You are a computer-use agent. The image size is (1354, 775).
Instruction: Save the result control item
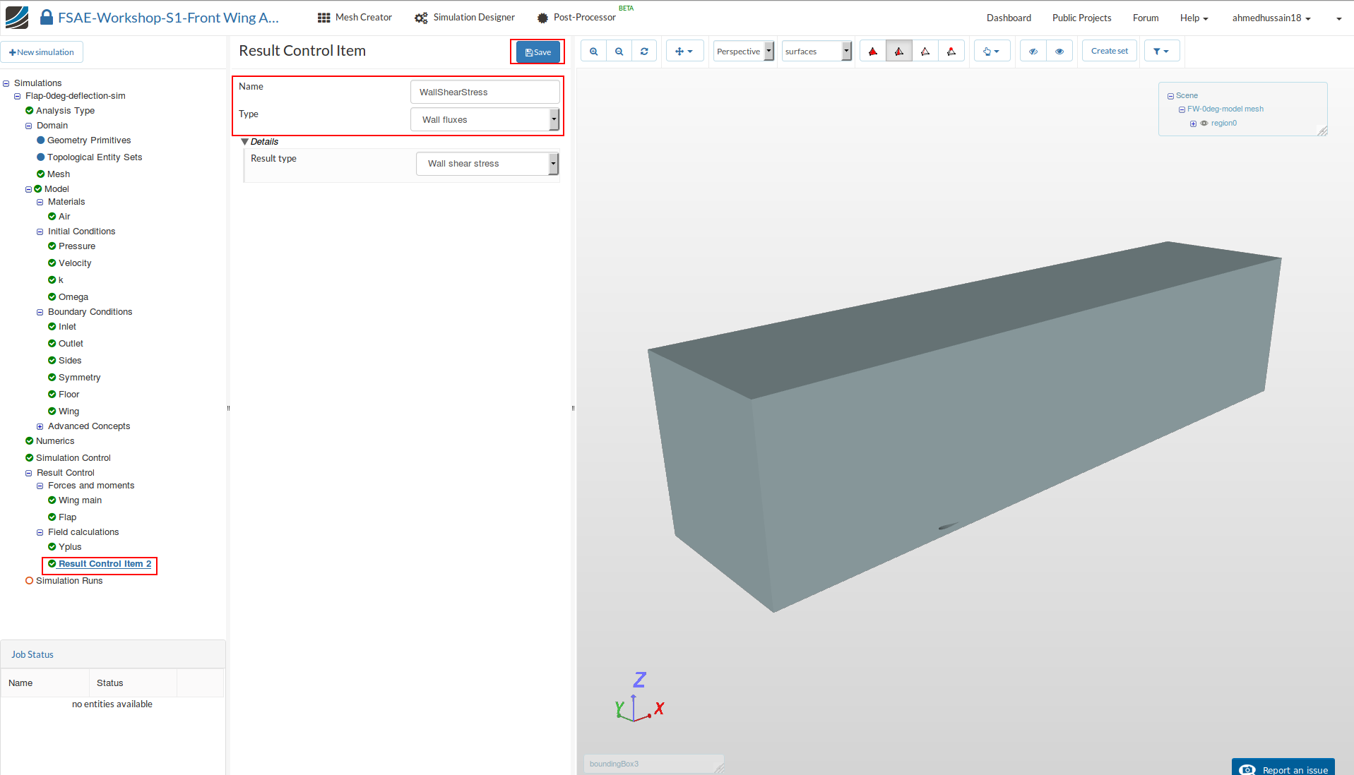538,52
